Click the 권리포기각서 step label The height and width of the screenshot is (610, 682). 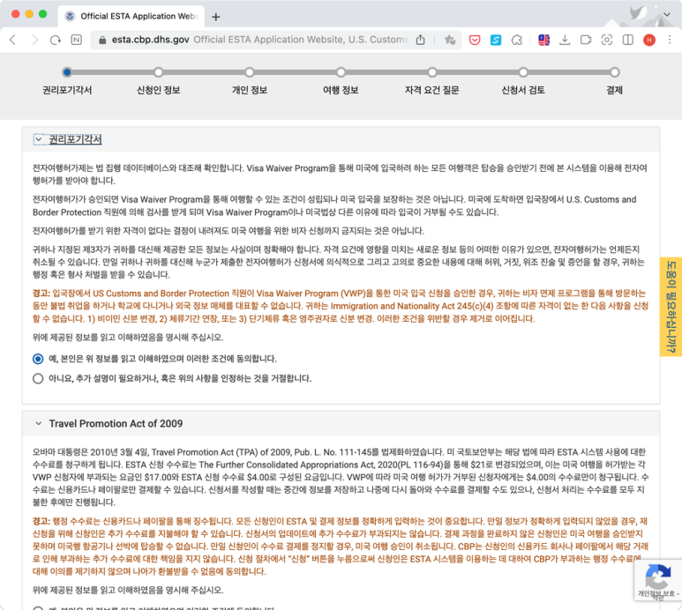pyautogui.click(x=67, y=90)
